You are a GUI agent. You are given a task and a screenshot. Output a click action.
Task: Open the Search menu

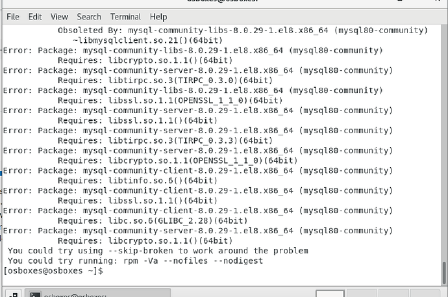(x=89, y=16)
